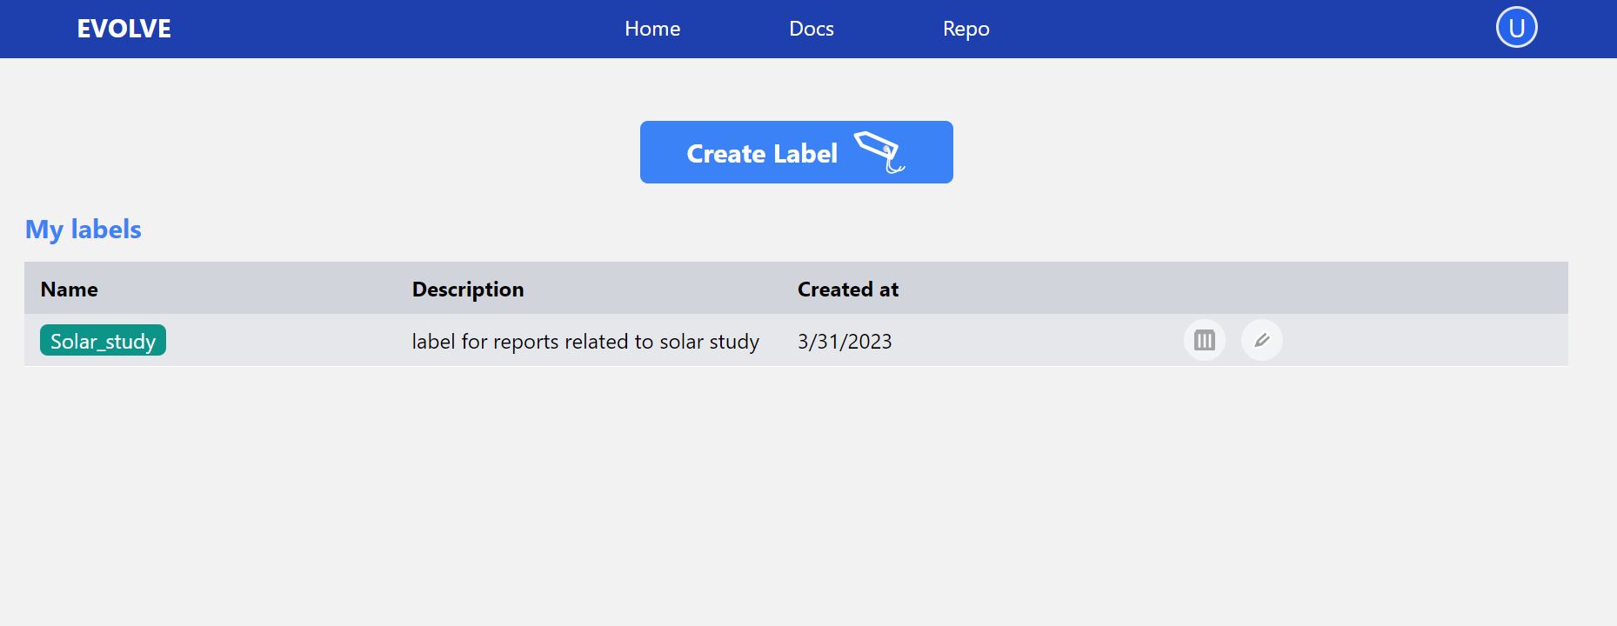Viewport: 1617px width, 626px height.
Task: Click the tag icon on Create Label
Action: tap(879, 152)
